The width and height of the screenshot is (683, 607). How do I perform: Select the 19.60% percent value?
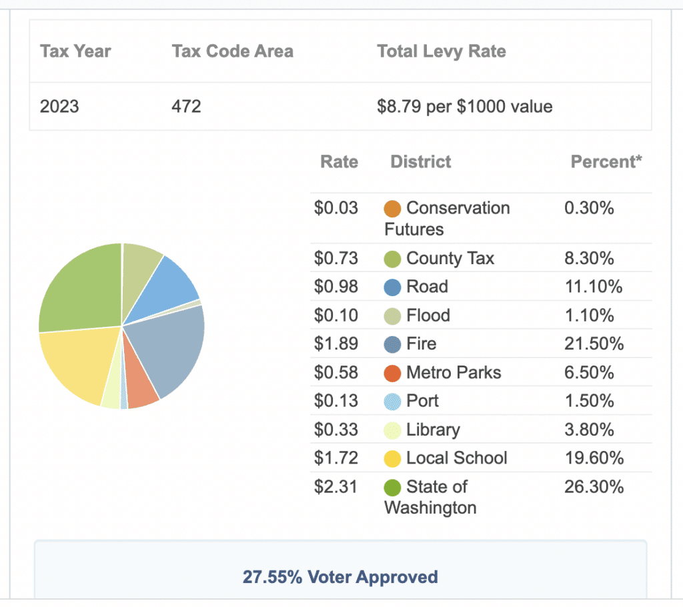click(x=594, y=458)
